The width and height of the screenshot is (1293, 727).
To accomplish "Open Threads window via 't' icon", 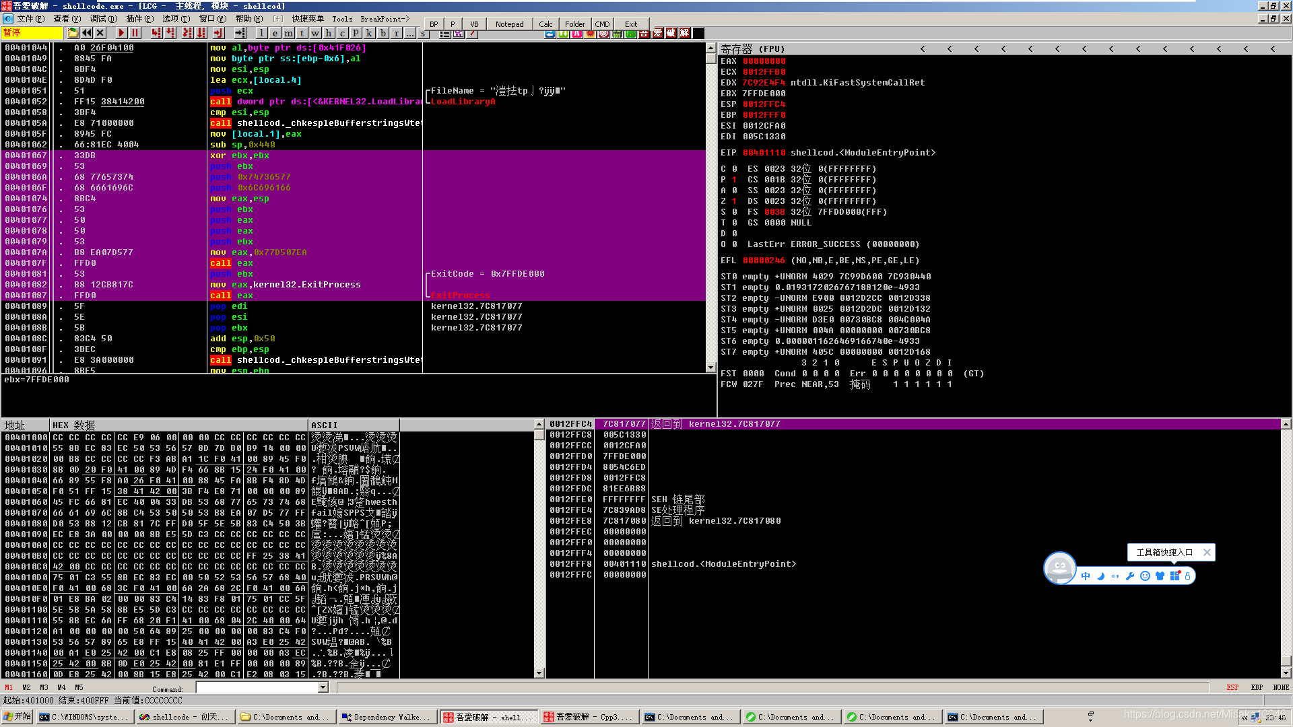I will [x=302, y=32].
